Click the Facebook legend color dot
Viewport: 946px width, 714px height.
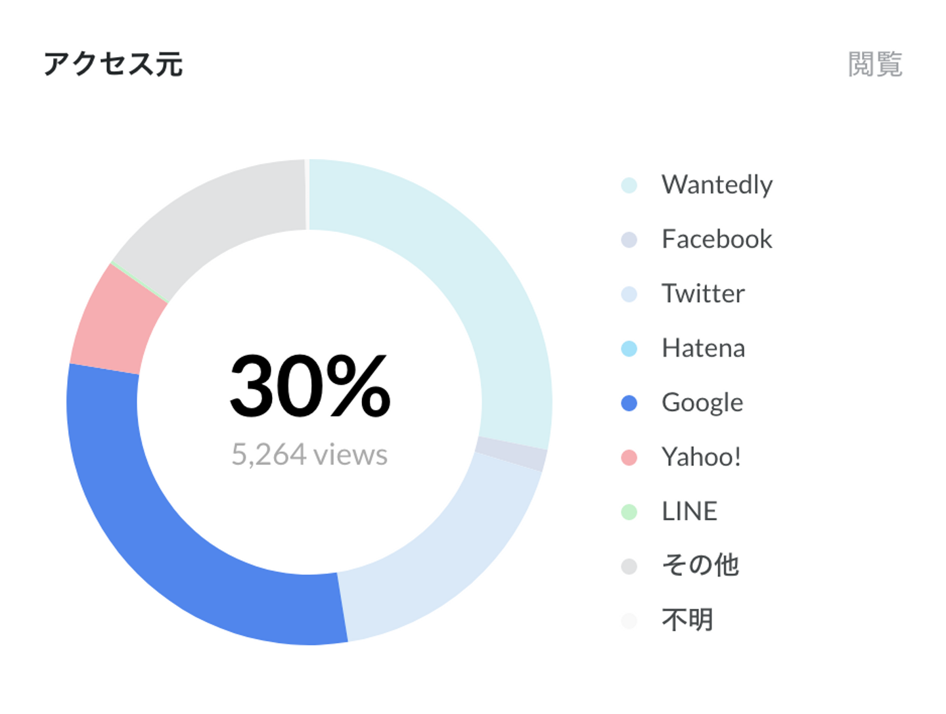pos(629,240)
